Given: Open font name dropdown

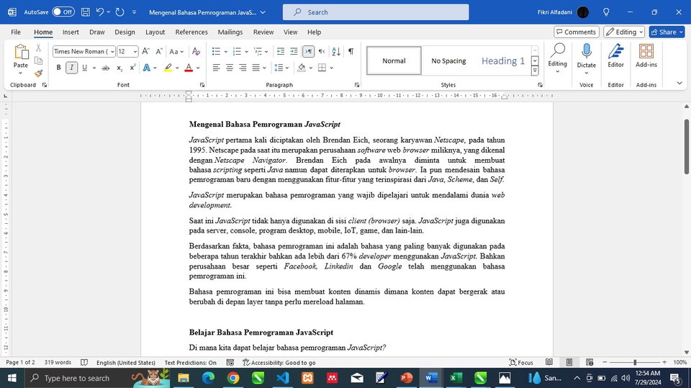Looking at the screenshot, I should [112, 52].
